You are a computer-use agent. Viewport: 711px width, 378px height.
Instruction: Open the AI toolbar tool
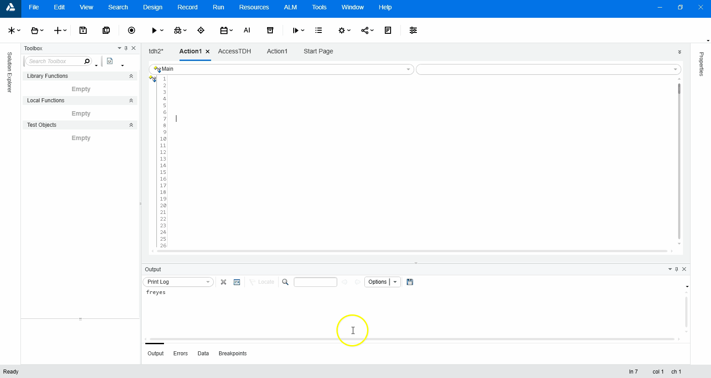[247, 30]
